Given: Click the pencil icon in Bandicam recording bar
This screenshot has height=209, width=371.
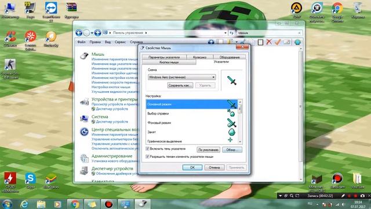Looking at the screenshot, I should click(x=343, y=196).
